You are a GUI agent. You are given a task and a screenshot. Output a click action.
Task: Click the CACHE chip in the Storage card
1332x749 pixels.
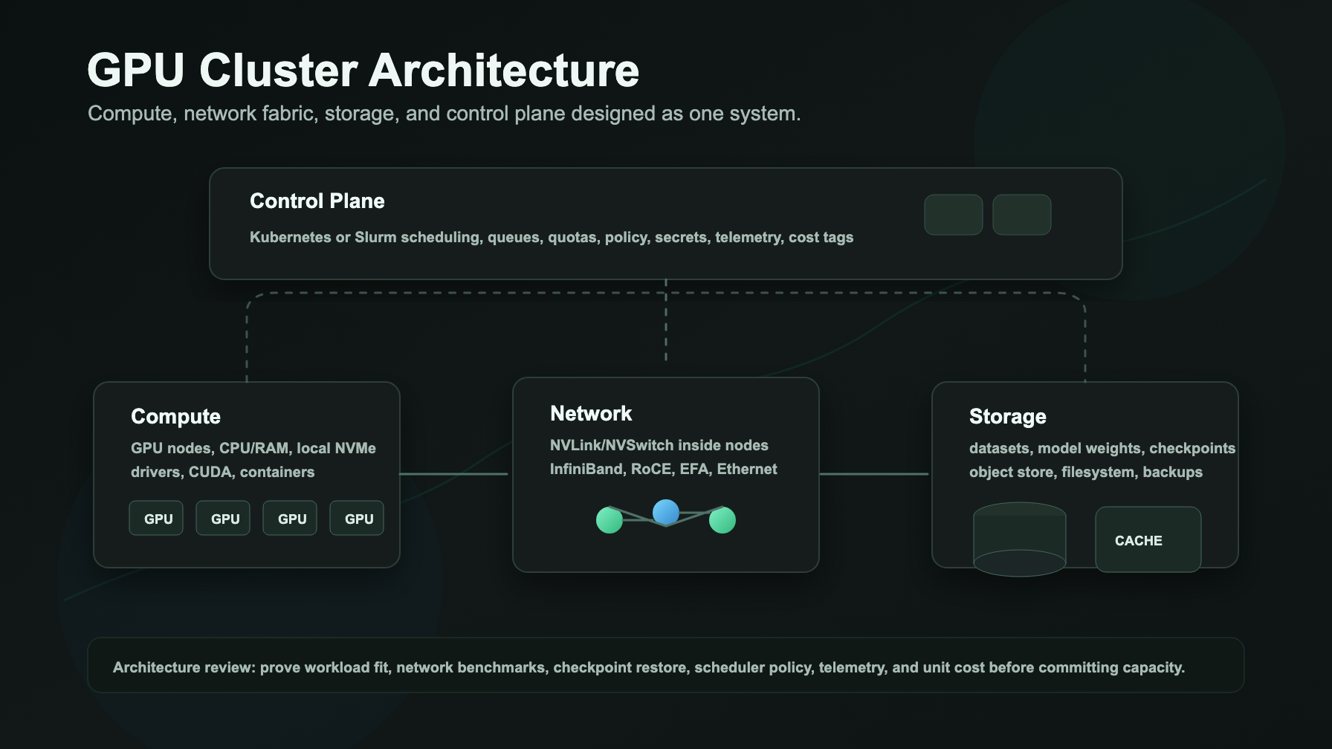pos(1148,539)
